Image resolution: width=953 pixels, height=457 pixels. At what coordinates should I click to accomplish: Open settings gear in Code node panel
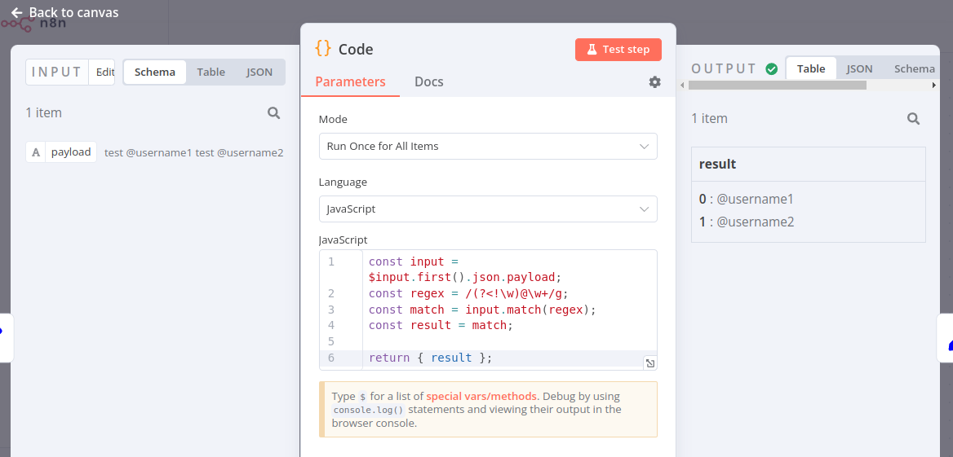click(654, 82)
